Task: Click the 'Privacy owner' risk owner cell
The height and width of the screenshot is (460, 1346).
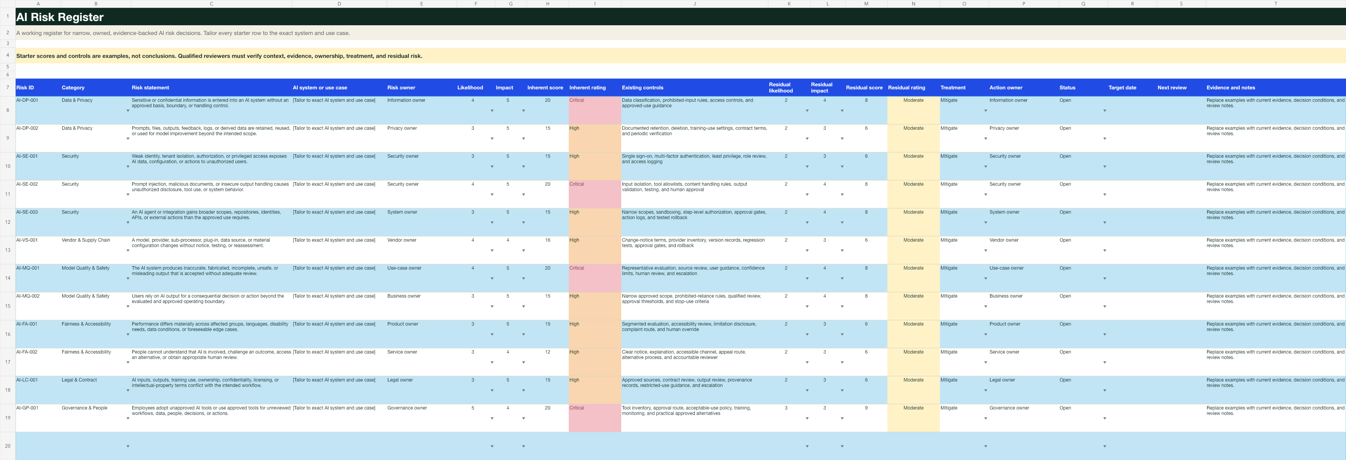Action: (421, 138)
